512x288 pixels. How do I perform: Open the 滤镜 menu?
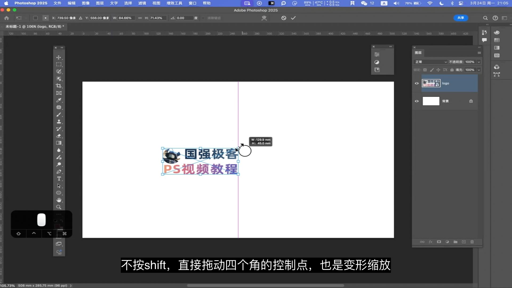142,3
